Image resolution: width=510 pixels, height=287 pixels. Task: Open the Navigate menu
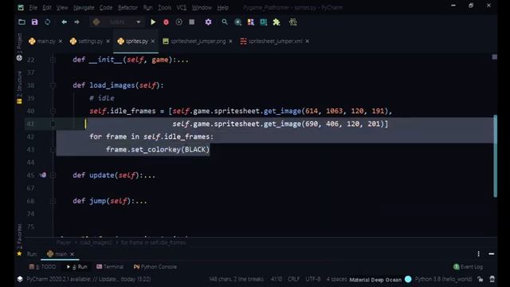84,7
